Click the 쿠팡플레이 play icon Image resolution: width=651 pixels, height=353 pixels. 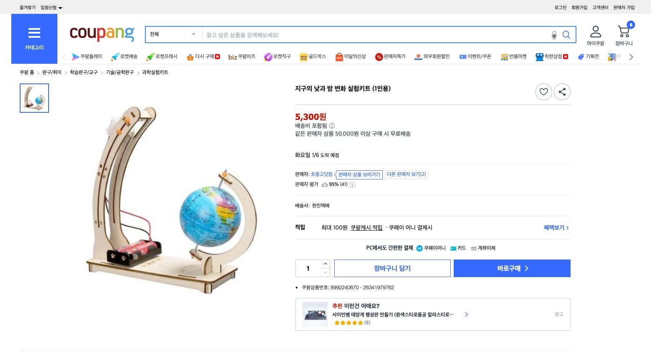[x=76, y=57]
